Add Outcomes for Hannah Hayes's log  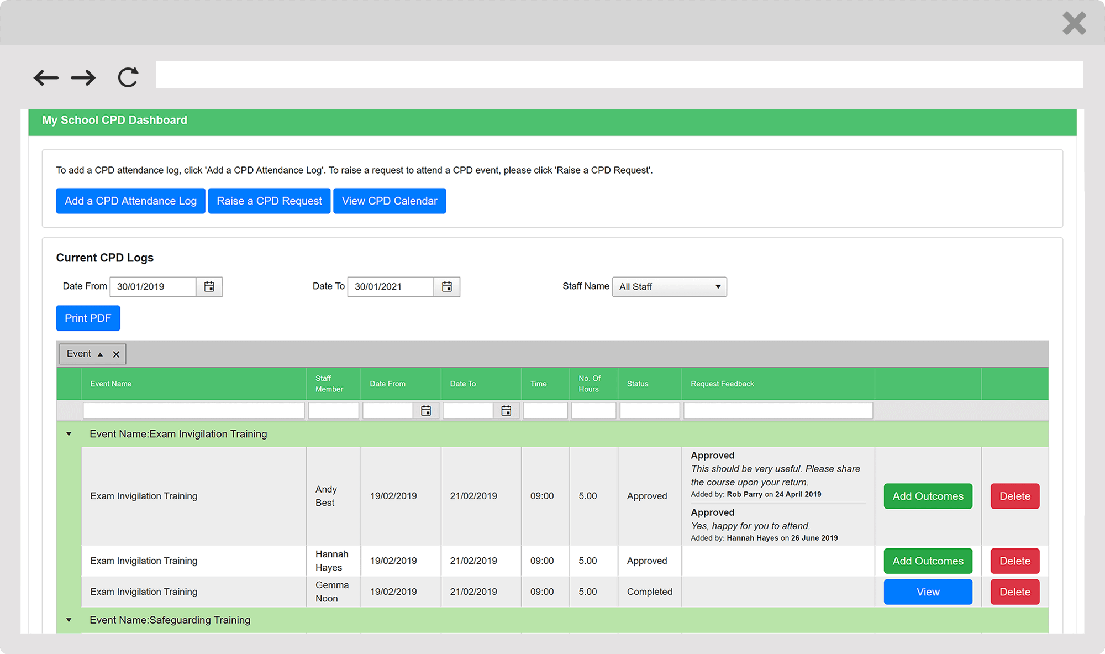[928, 561]
